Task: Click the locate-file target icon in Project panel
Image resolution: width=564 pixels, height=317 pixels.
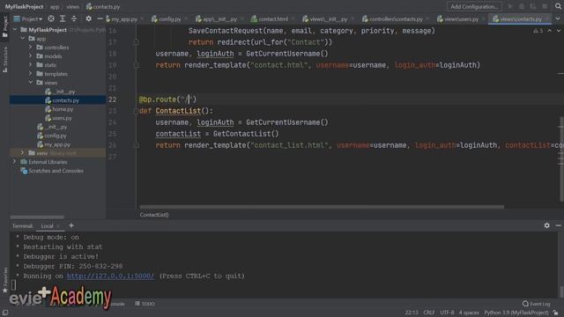Action: pyautogui.click(x=51, y=18)
